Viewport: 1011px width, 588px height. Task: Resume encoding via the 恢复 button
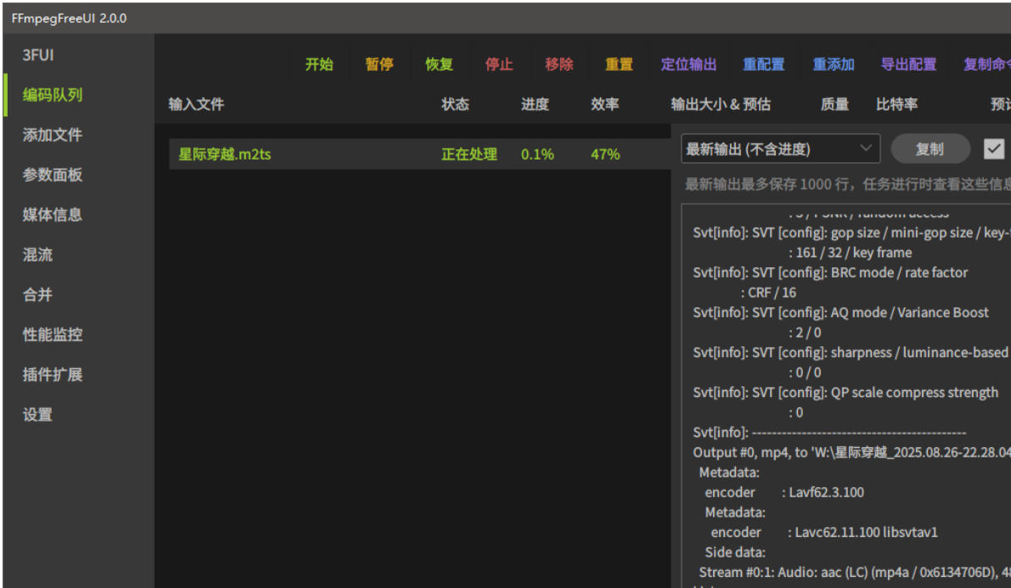pyautogui.click(x=439, y=64)
